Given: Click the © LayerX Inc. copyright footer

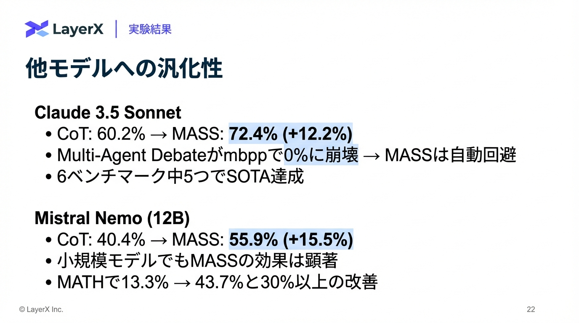Looking at the screenshot, I should pyautogui.click(x=41, y=310).
